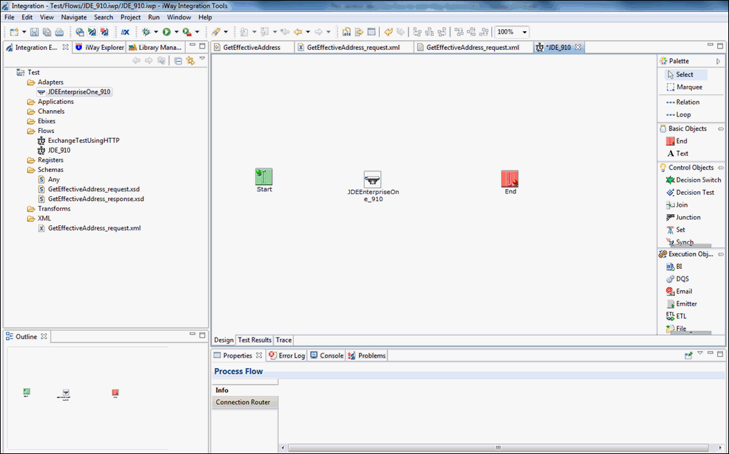This screenshot has height=454, width=729.
Task: Open the Project menu
Action: [x=131, y=17]
